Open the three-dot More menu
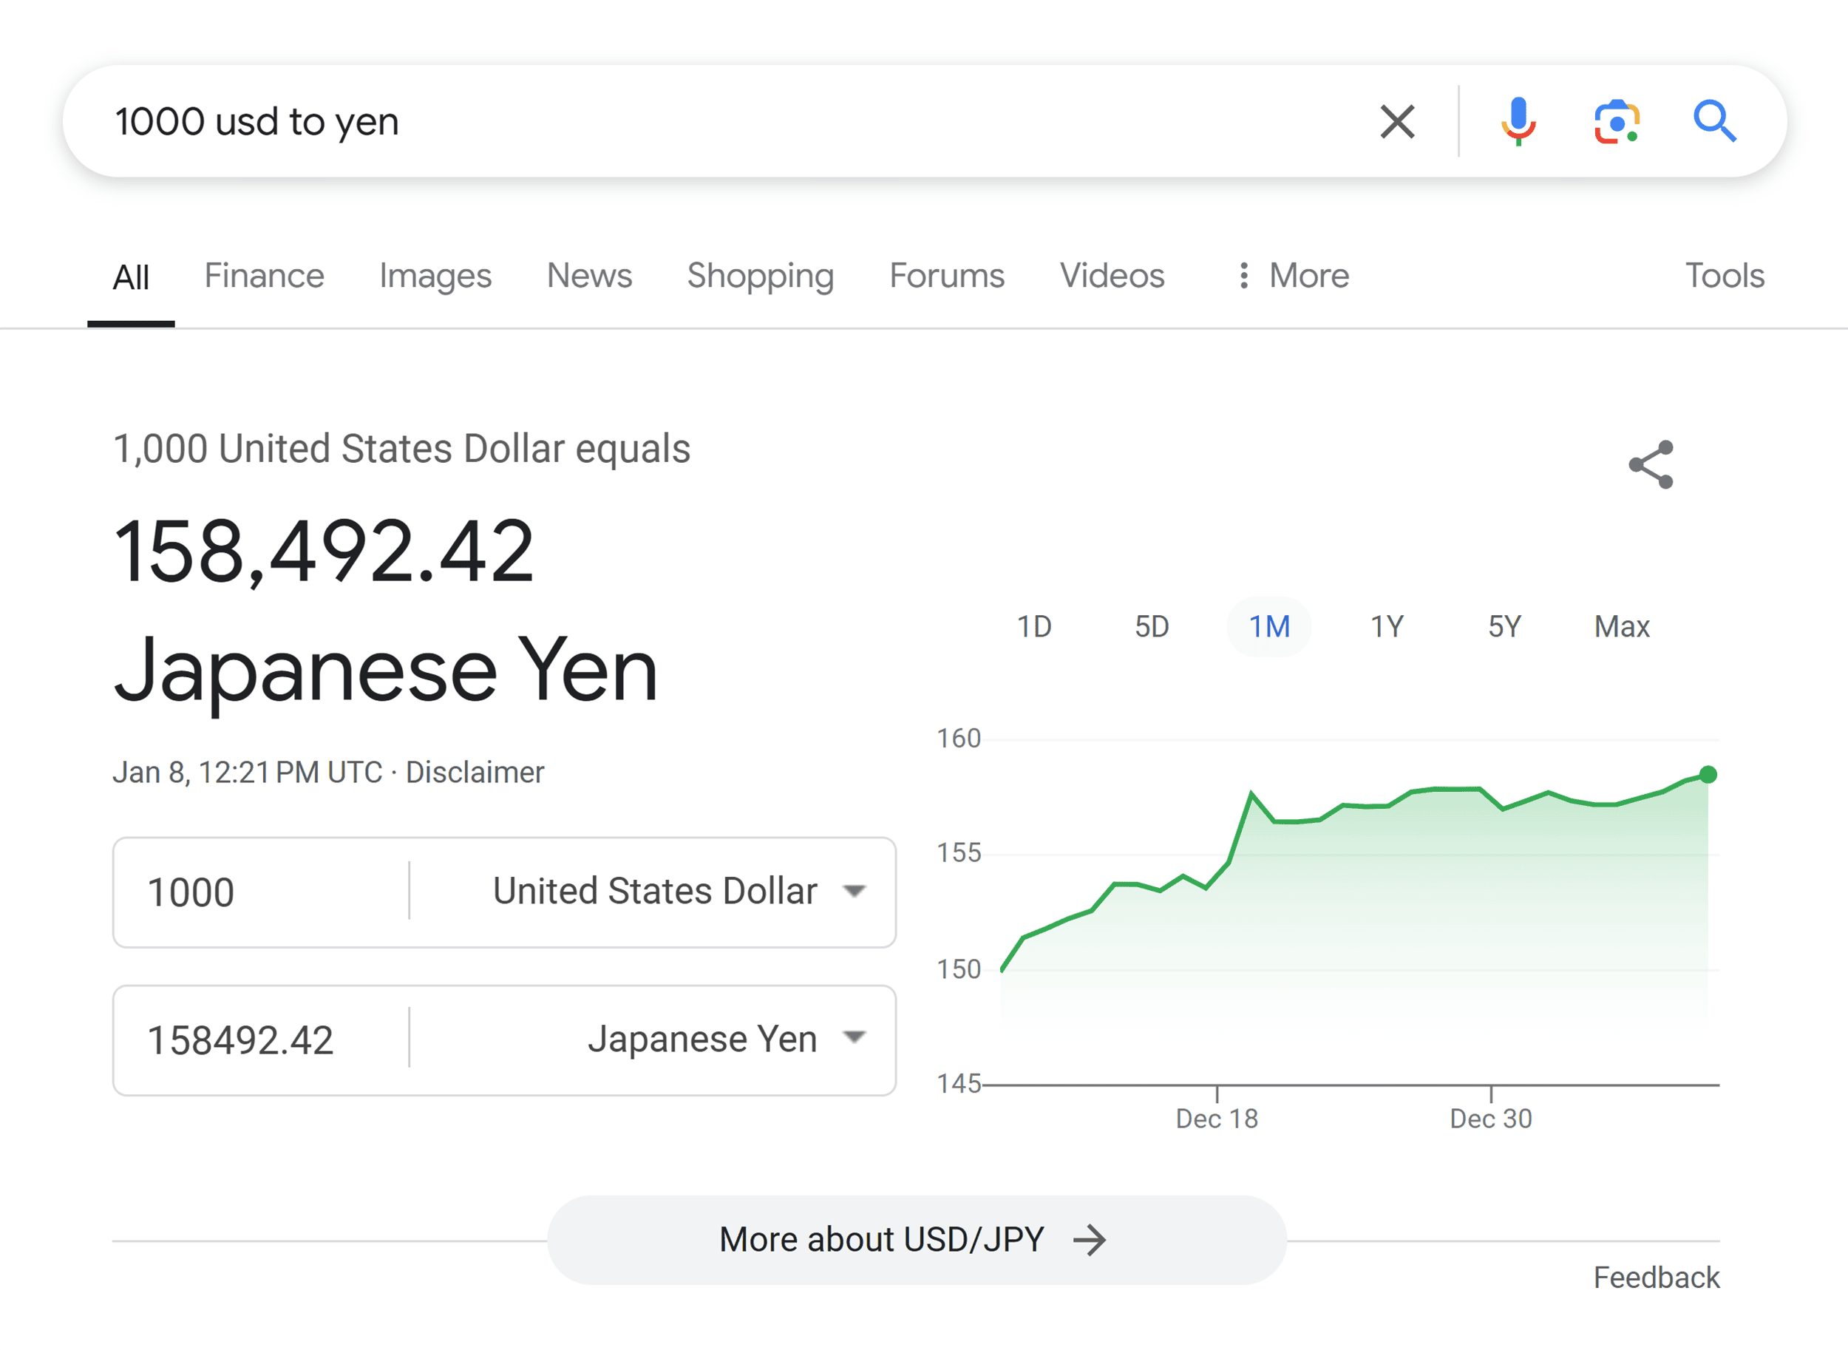The width and height of the screenshot is (1848, 1350). (x=1294, y=275)
